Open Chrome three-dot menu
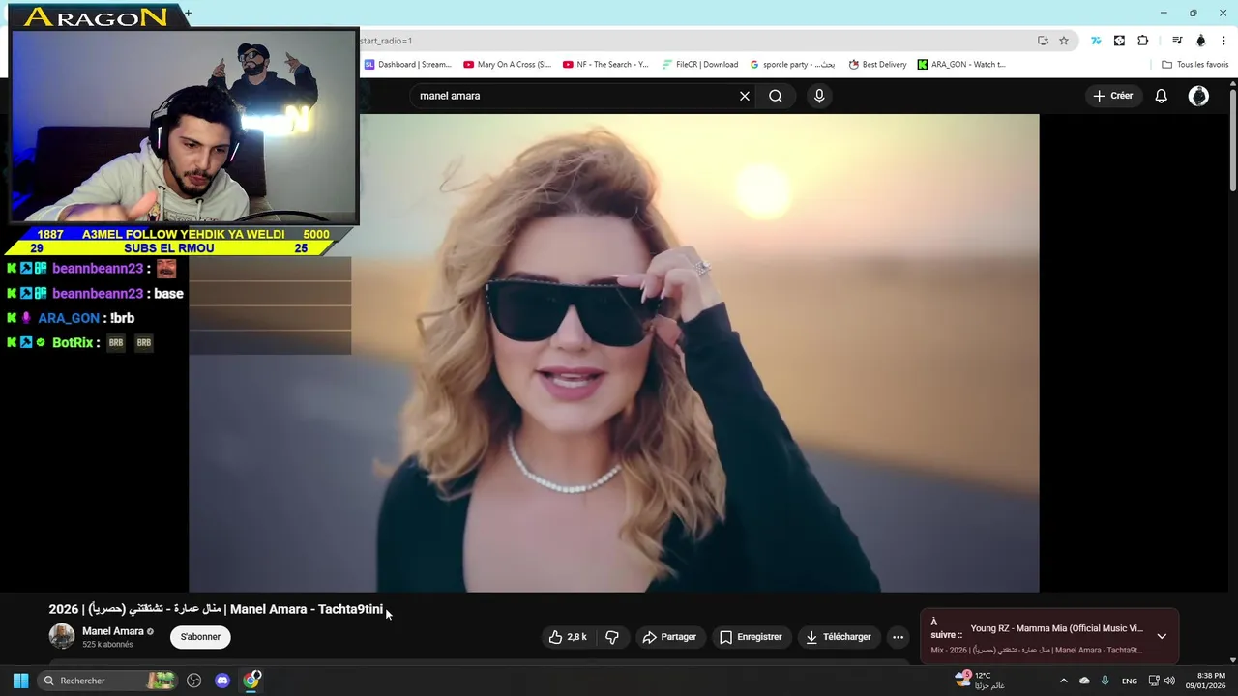The height and width of the screenshot is (696, 1238). tap(1224, 41)
